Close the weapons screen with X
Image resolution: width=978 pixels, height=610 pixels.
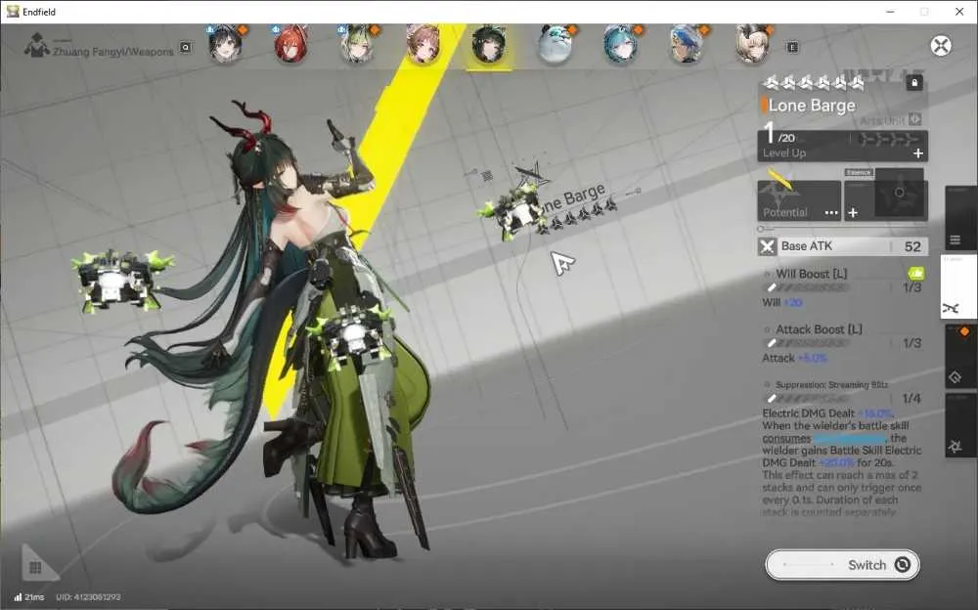(941, 46)
